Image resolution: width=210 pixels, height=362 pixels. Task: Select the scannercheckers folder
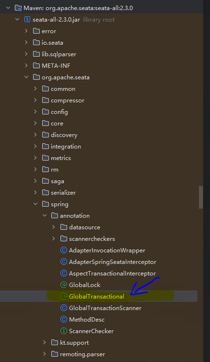(x=92, y=239)
